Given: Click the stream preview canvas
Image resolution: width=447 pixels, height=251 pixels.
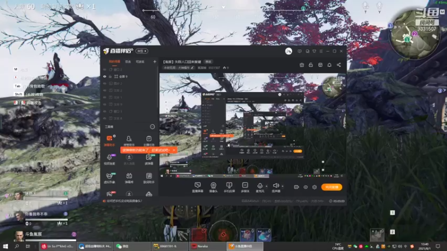Looking at the screenshot, I should (253, 126).
